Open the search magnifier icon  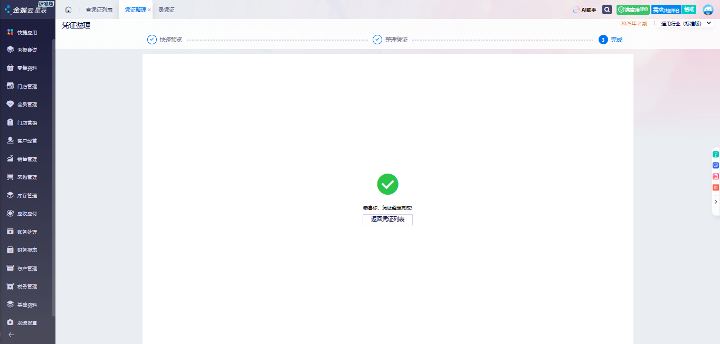(x=607, y=9)
